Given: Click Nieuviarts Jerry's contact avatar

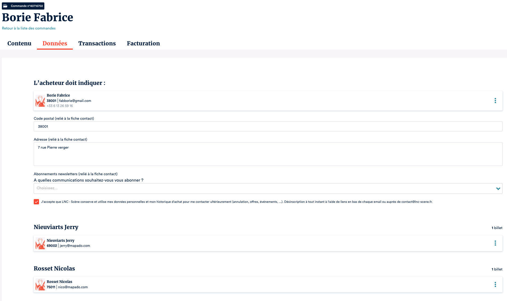Looking at the screenshot, I should [40, 243].
